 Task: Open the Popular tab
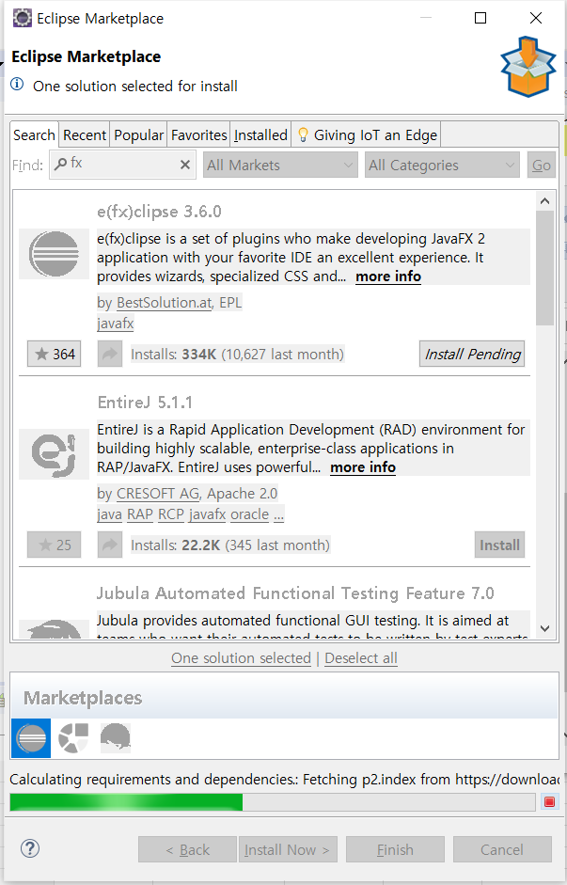pos(139,135)
